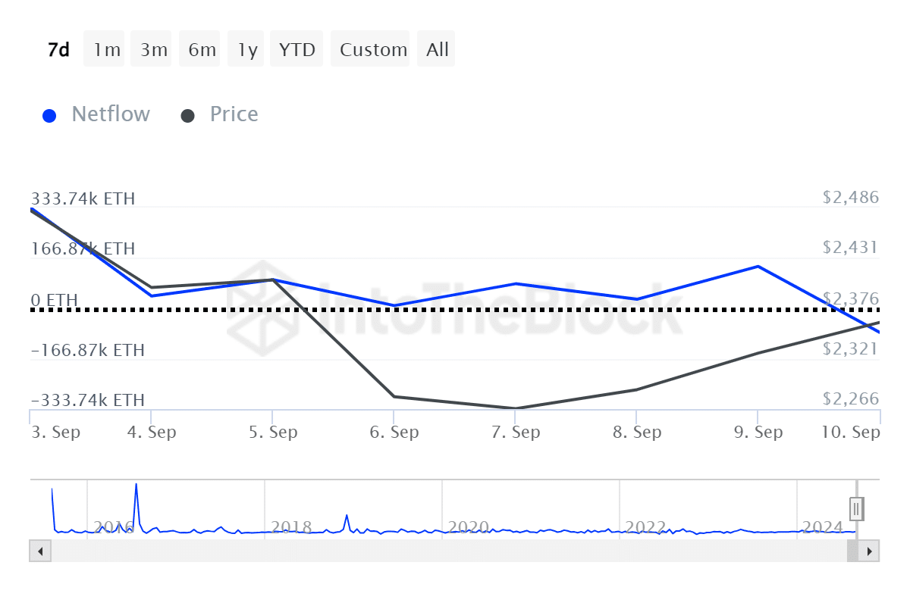The width and height of the screenshot is (910, 606).
Task: Click the 10. Sep axis label
Action: pos(852,433)
